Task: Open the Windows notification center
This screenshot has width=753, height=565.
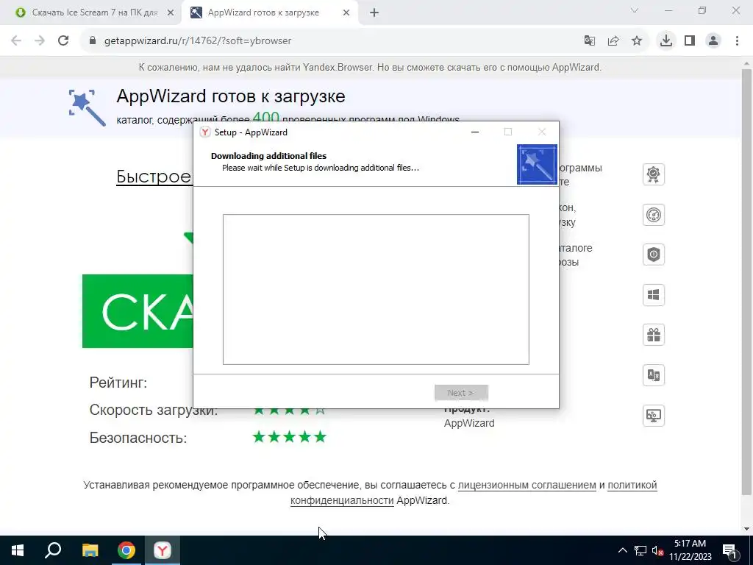Action: tap(730, 550)
